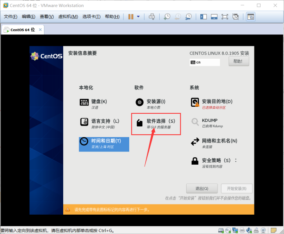This screenshot has height=234, width=284.
Task: Open 网络和主机名(N) network settings
Action: [214, 143]
